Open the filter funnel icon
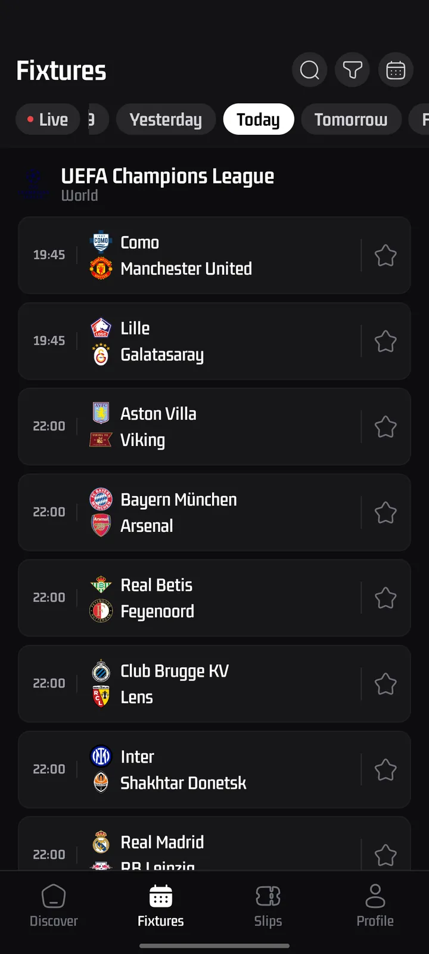Viewport: 429px width, 954px height. (353, 70)
